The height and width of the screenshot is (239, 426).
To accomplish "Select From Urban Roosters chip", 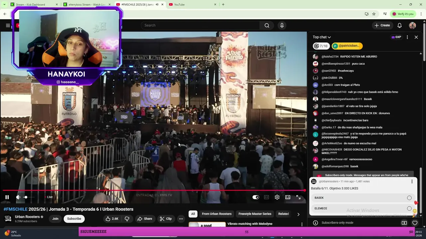I will click(x=217, y=214).
